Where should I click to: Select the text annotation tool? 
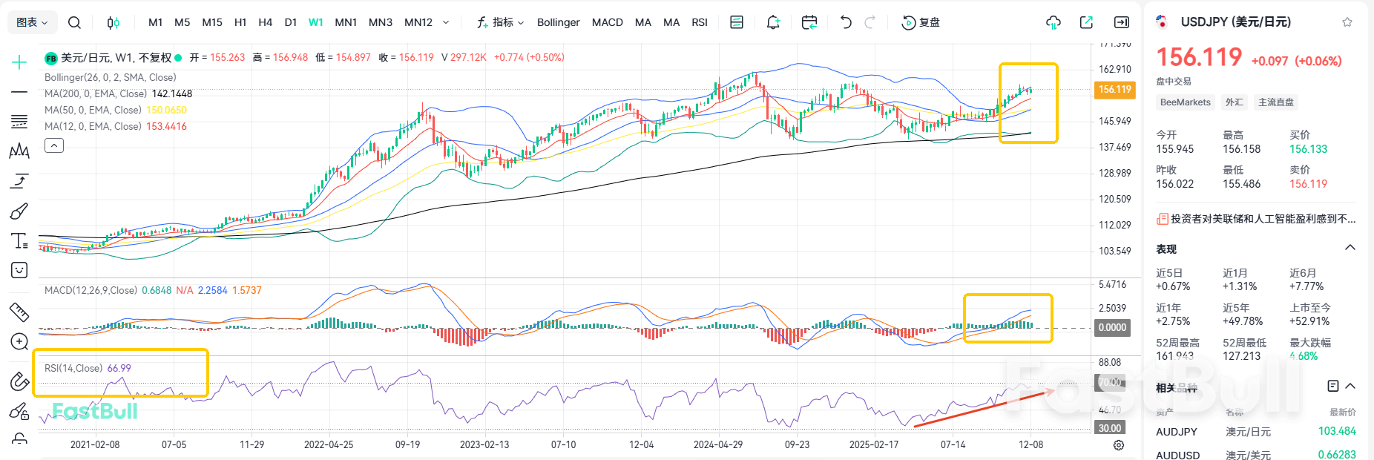[19, 241]
